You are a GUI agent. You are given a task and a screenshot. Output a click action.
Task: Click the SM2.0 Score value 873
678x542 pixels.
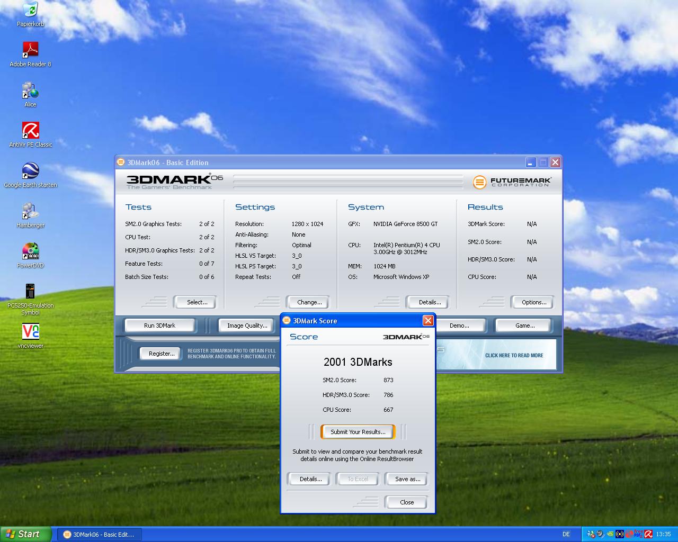click(x=388, y=380)
